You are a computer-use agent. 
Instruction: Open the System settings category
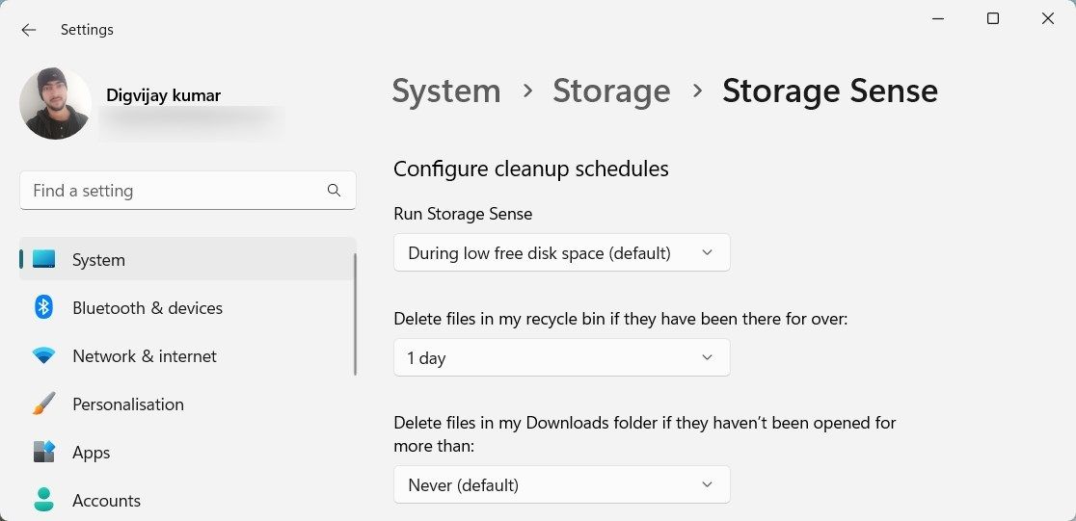[x=188, y=259]
